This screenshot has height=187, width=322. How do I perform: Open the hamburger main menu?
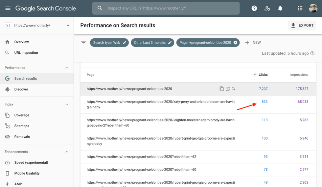click(x=8, y=8)
